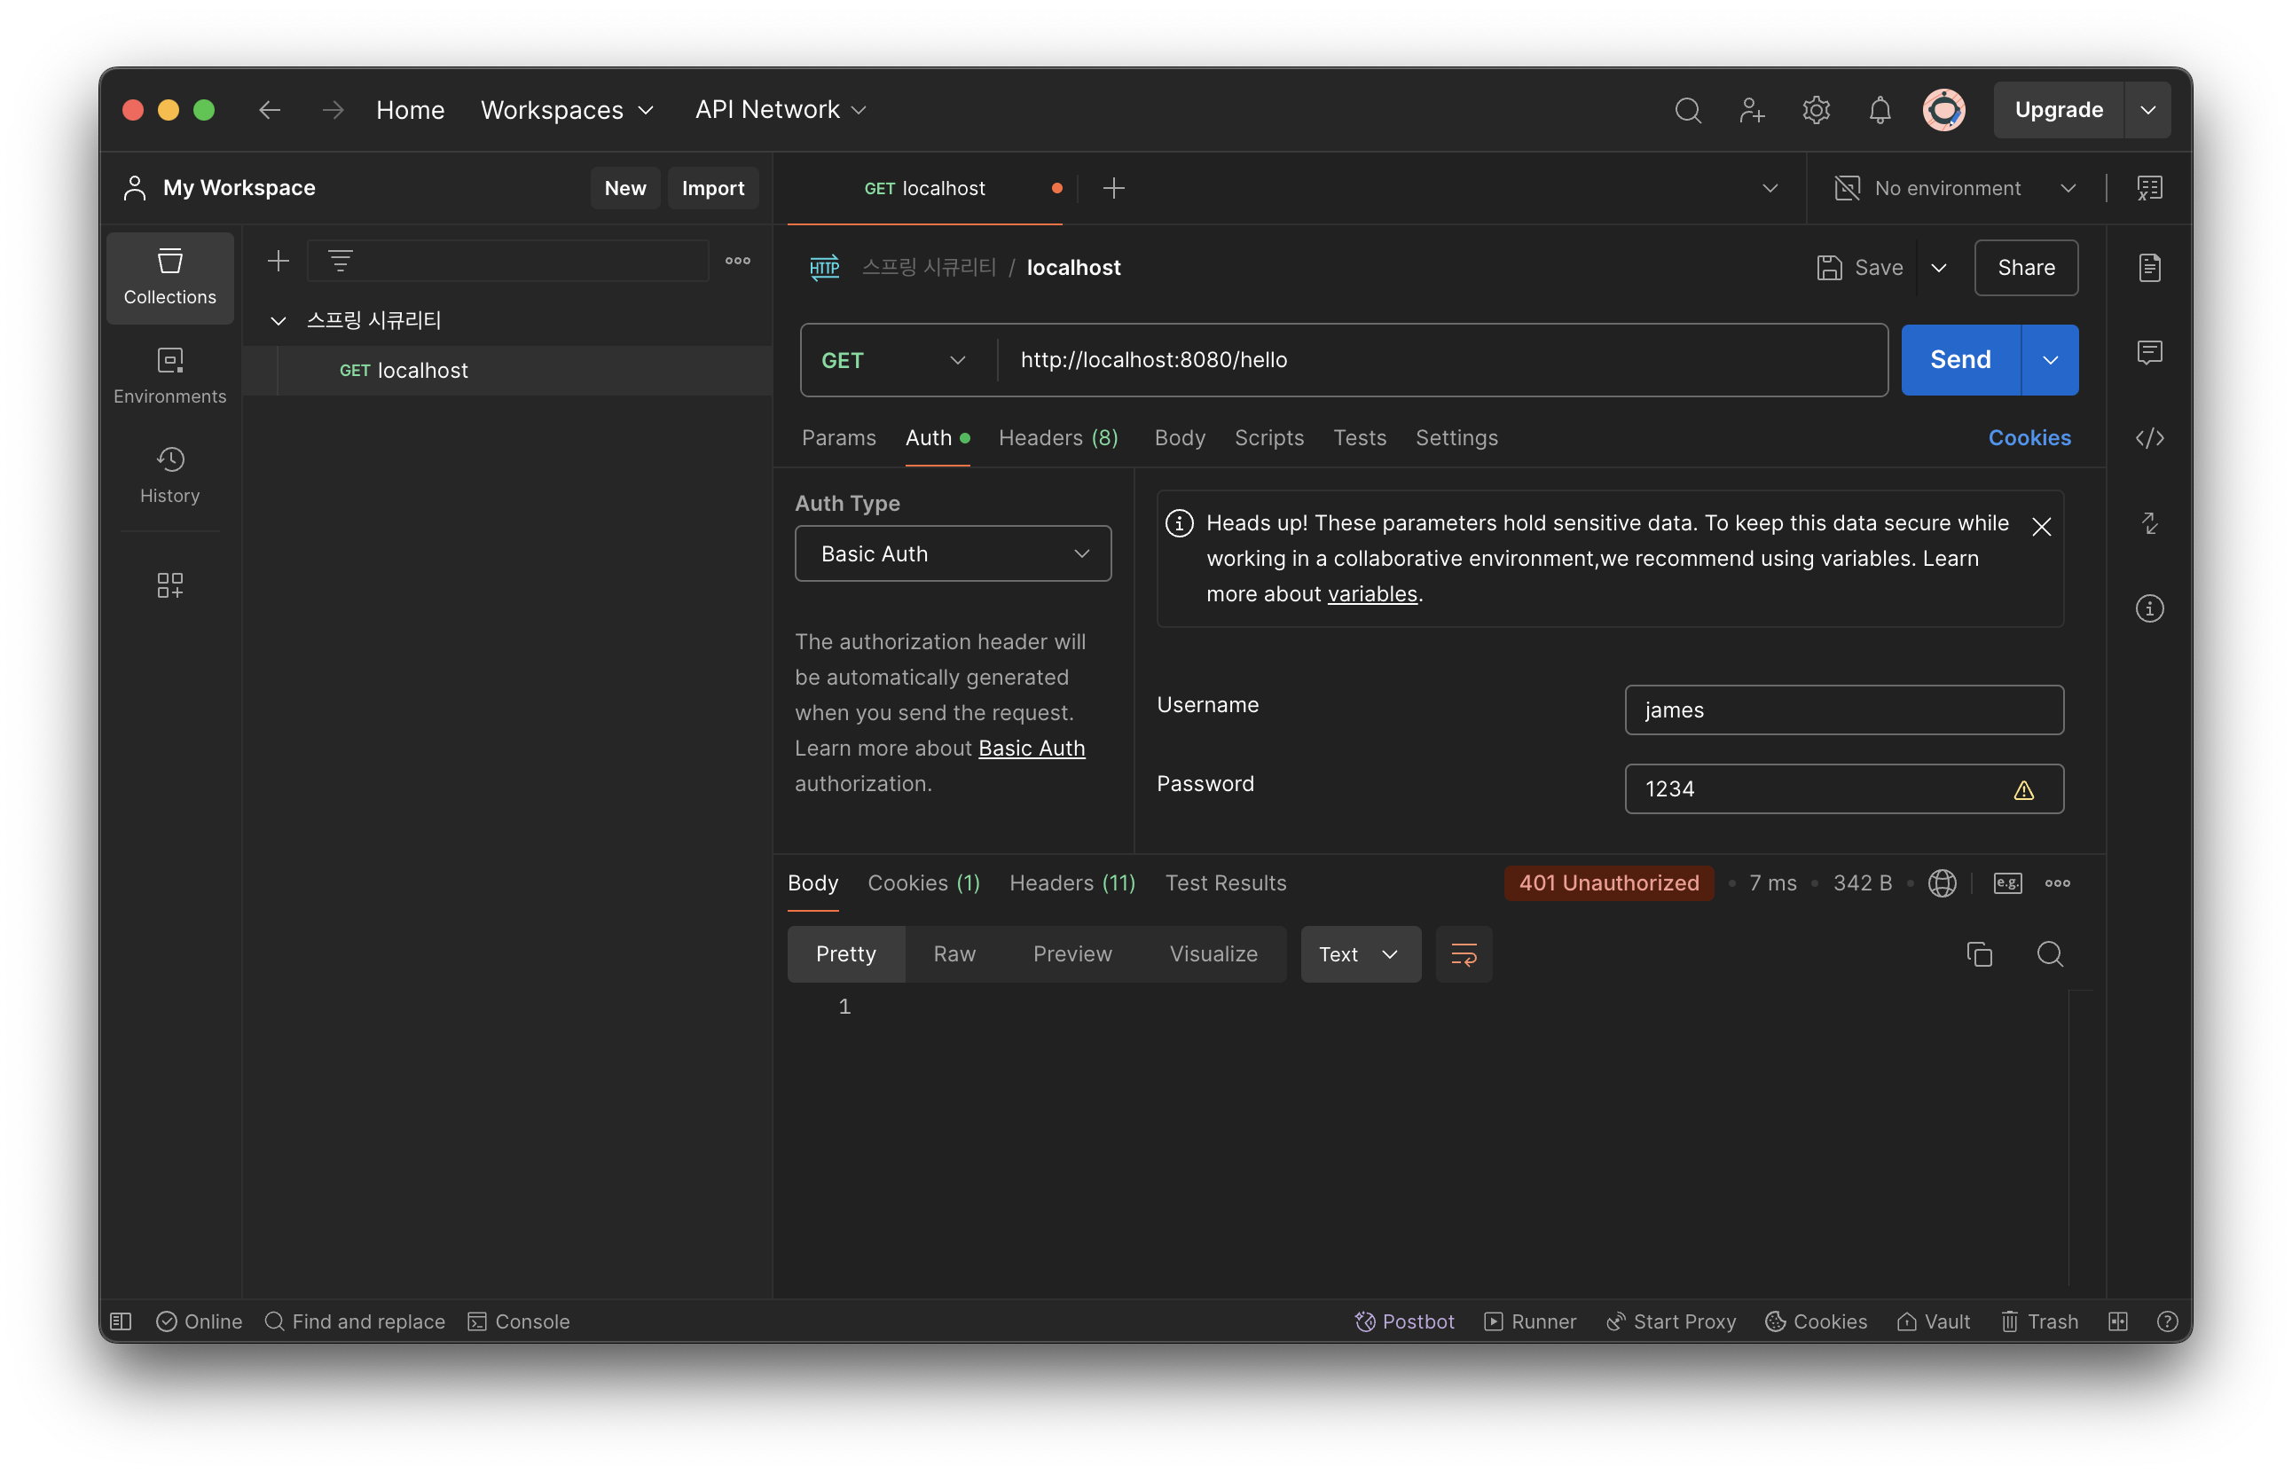
Task: Collapse the 스프링 시큐리티 collection
Action: (x=279, y=321)
